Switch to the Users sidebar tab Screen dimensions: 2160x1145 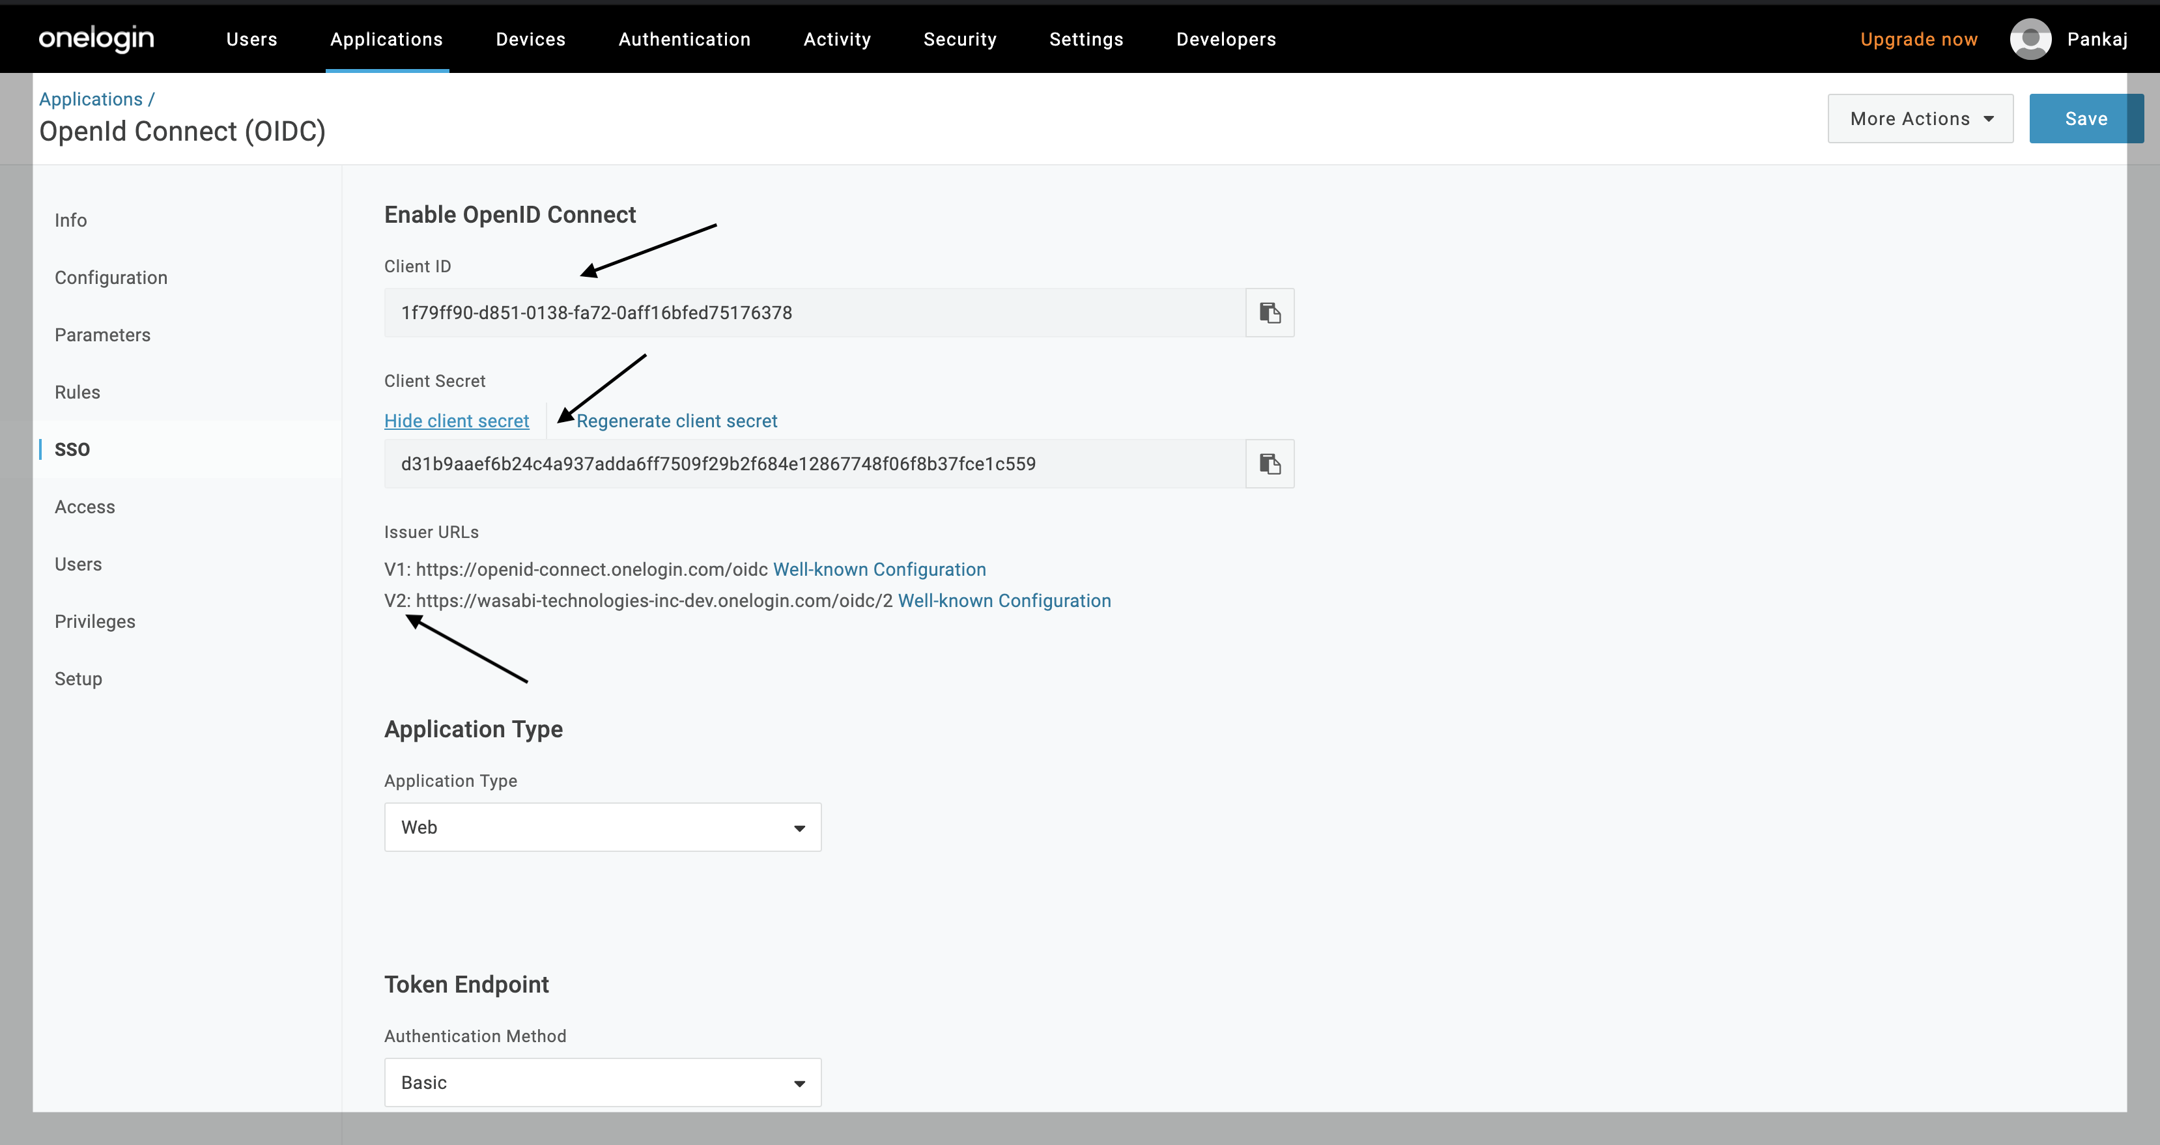point(78,564)
